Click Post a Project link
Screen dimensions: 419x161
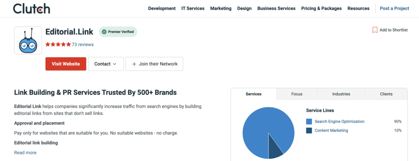point(394,9)
